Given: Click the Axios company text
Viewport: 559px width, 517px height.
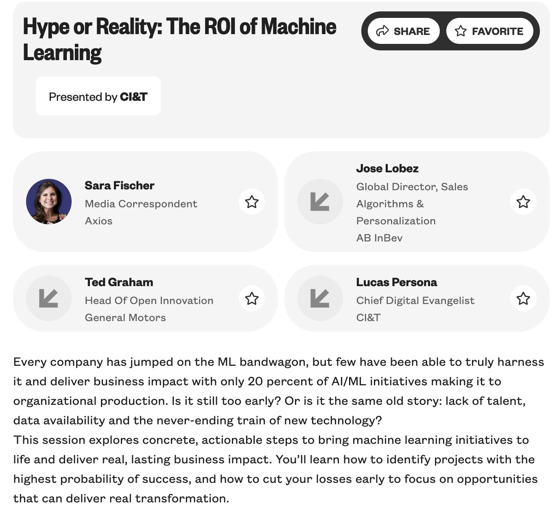Looking at the screenshot, I should (x=98, y=221).
